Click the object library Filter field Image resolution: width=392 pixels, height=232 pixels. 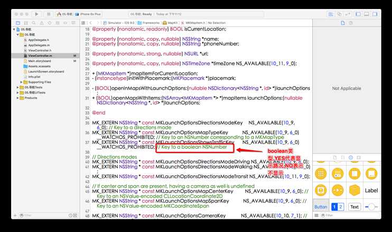(x=350, y=215)
